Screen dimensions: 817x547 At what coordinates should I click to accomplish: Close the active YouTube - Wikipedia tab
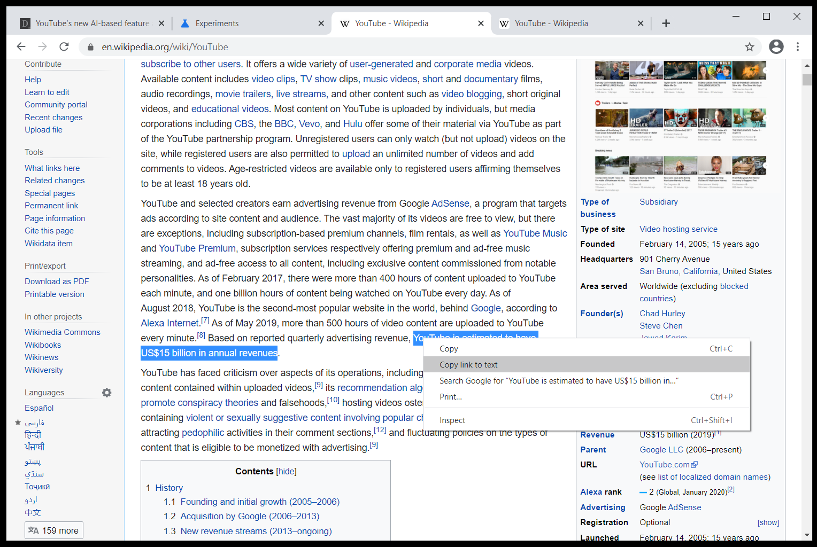pos(481,24)
